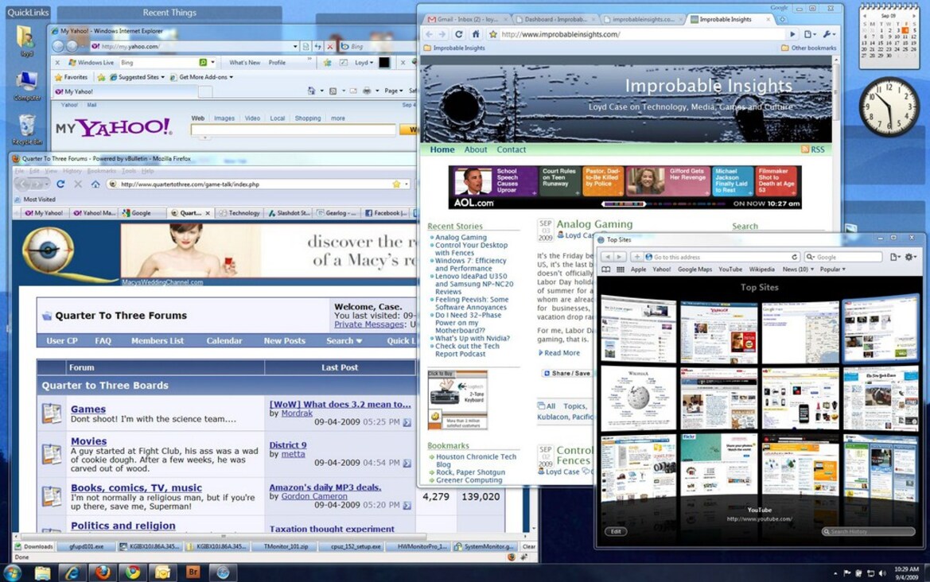The height and width of the screenshot is (582, 930).
Task: Click the print icon in IE
Action: click(x=367, y=91)
